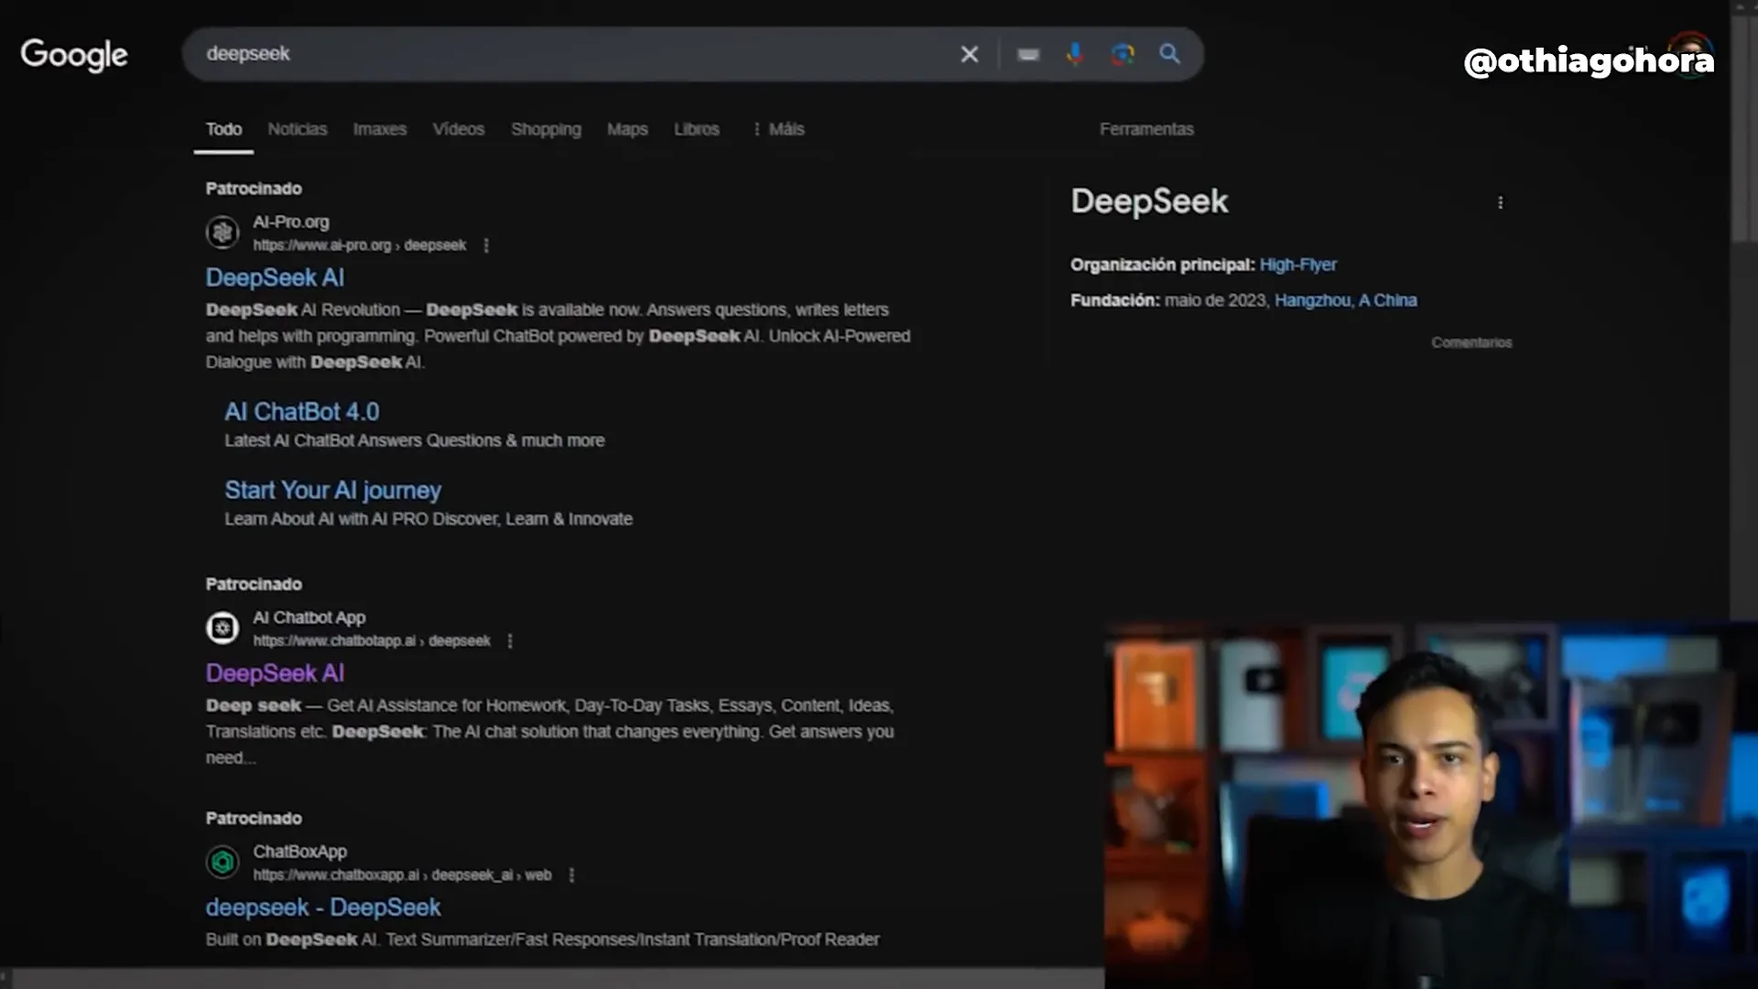Switch to the Vídeos tab
The height and width of the screenshot is (989, 1758).
pos(459,129)
